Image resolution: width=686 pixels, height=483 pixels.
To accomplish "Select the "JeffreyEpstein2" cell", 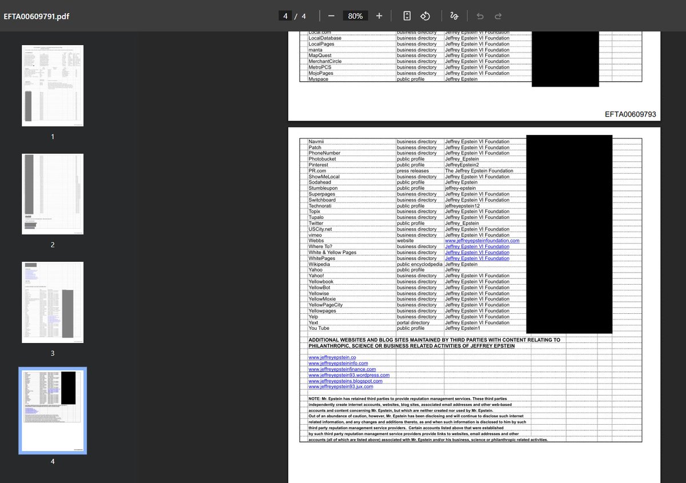I will pos(461,165).
